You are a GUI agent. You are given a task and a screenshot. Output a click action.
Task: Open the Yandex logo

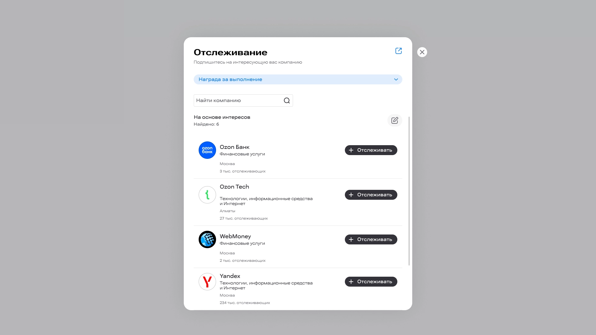click(207, 282)
